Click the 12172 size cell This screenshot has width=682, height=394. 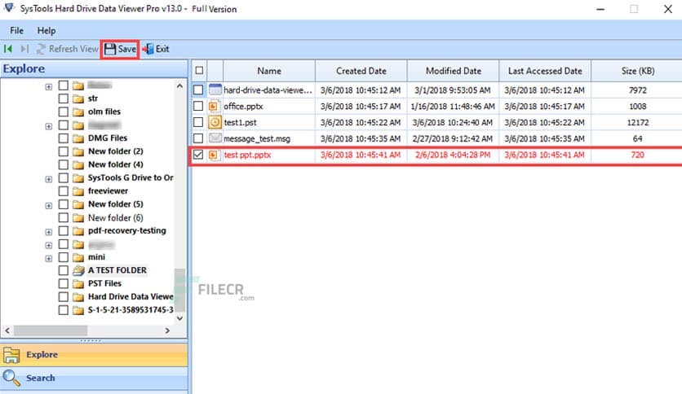coord(638,123)
